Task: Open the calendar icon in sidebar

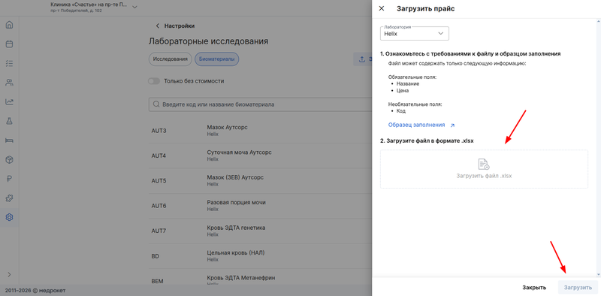Action: [x=10, y=44]
